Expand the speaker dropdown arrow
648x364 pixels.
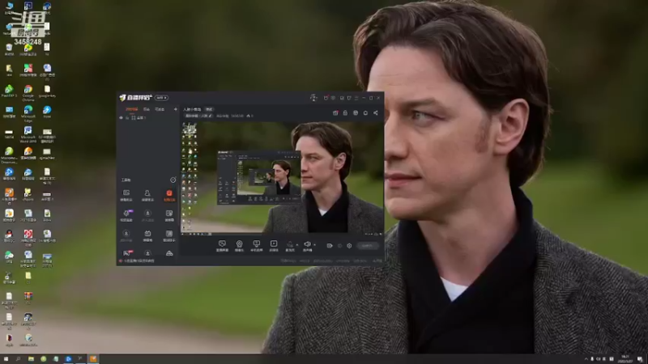[x=314, y=245]
